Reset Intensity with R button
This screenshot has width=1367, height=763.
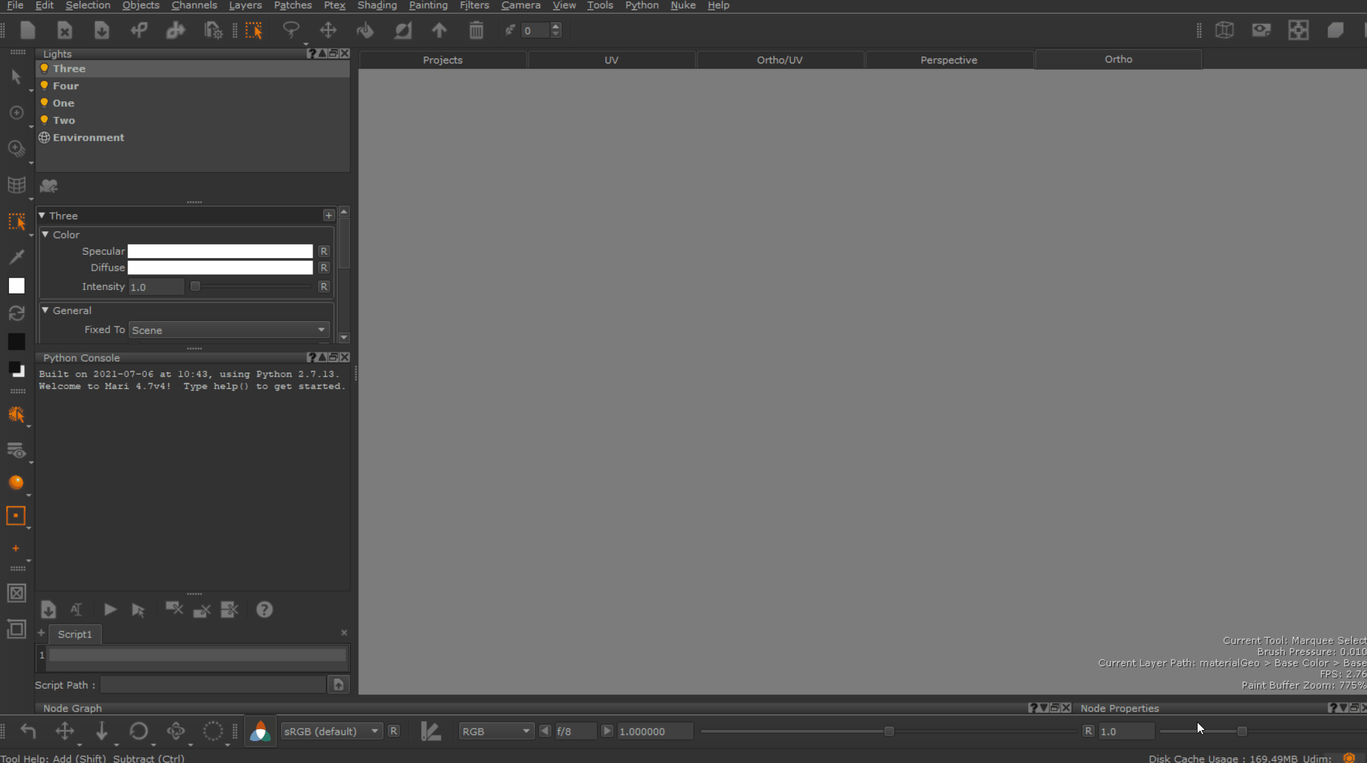[324, 286]
